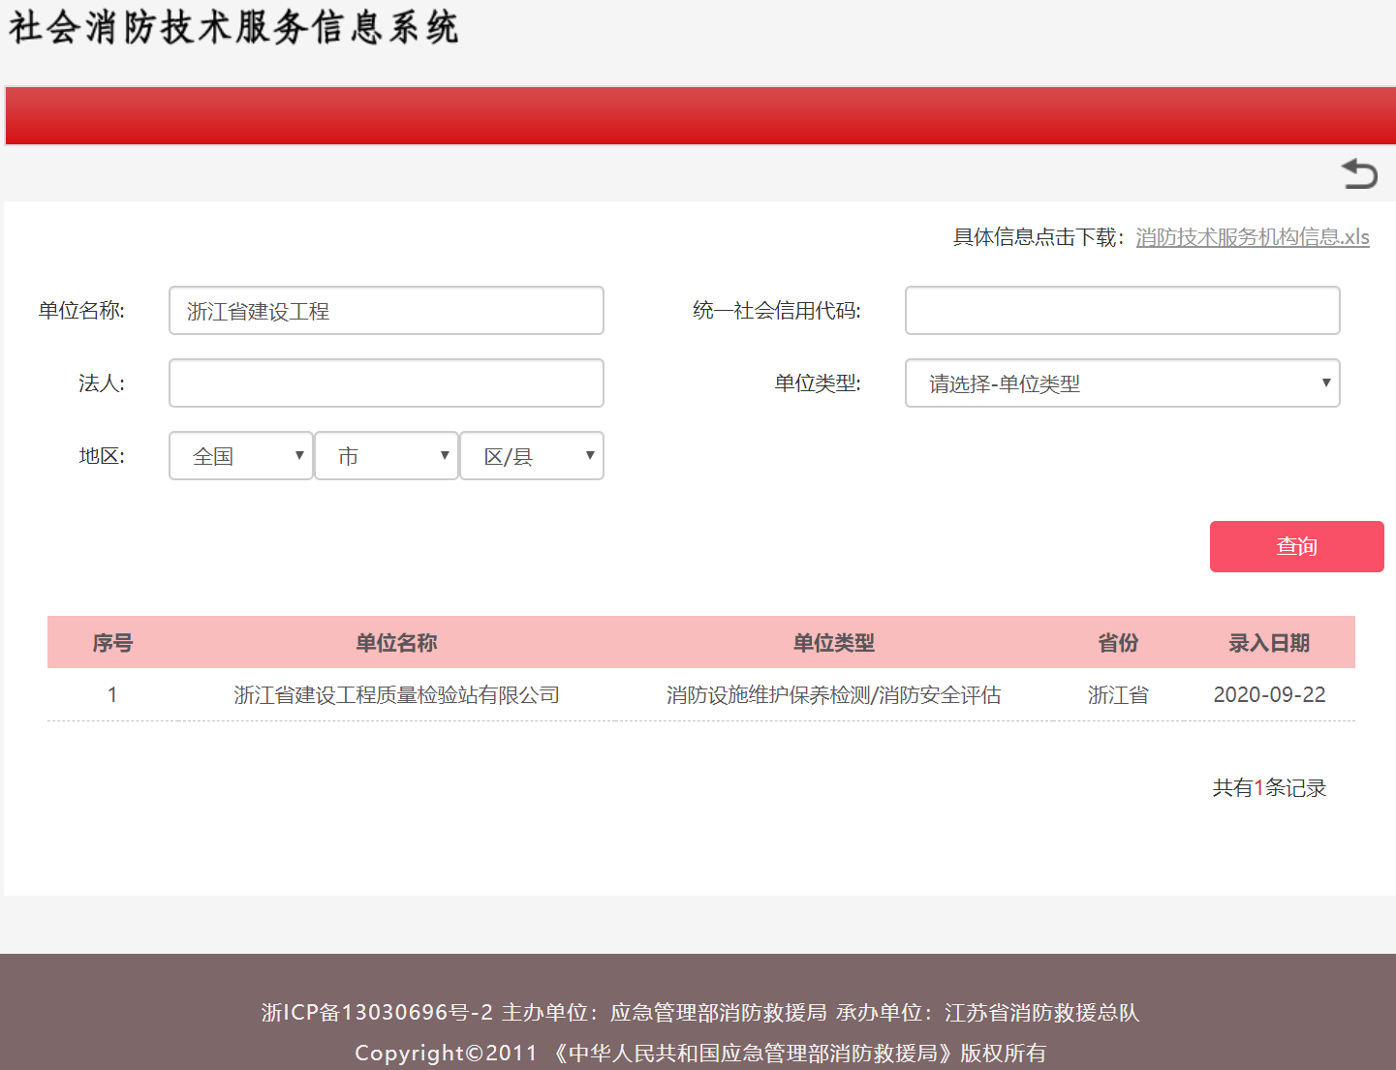The height and width of the screenshot is (1070, 1396).
Task: Open the 区/县 district dropdown
Action: pyautogui.click(x=532, y=456)
